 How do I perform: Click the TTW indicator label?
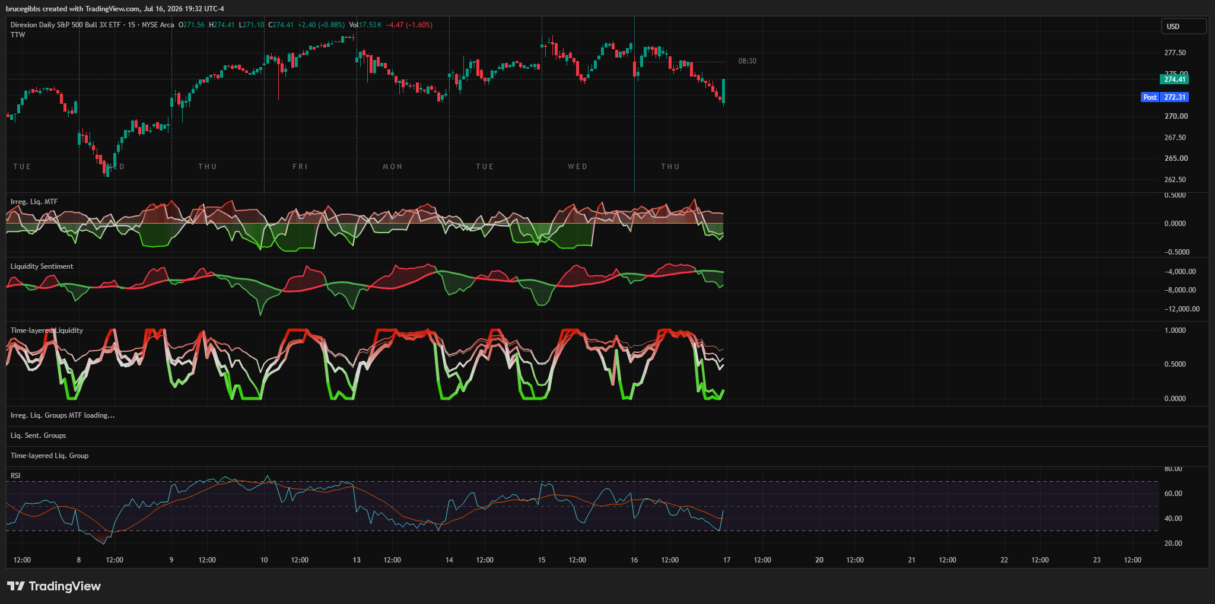pyautogui.click(x=18, y=35)
